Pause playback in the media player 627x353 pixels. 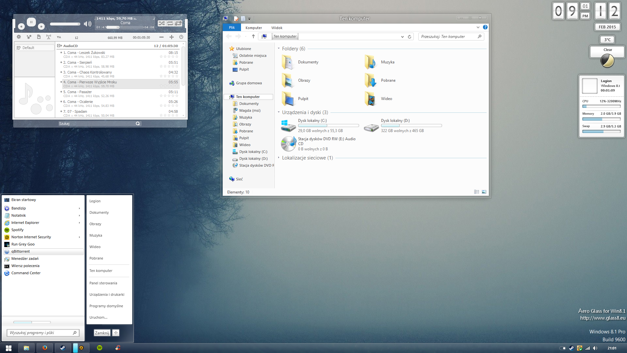pos(31,22)
